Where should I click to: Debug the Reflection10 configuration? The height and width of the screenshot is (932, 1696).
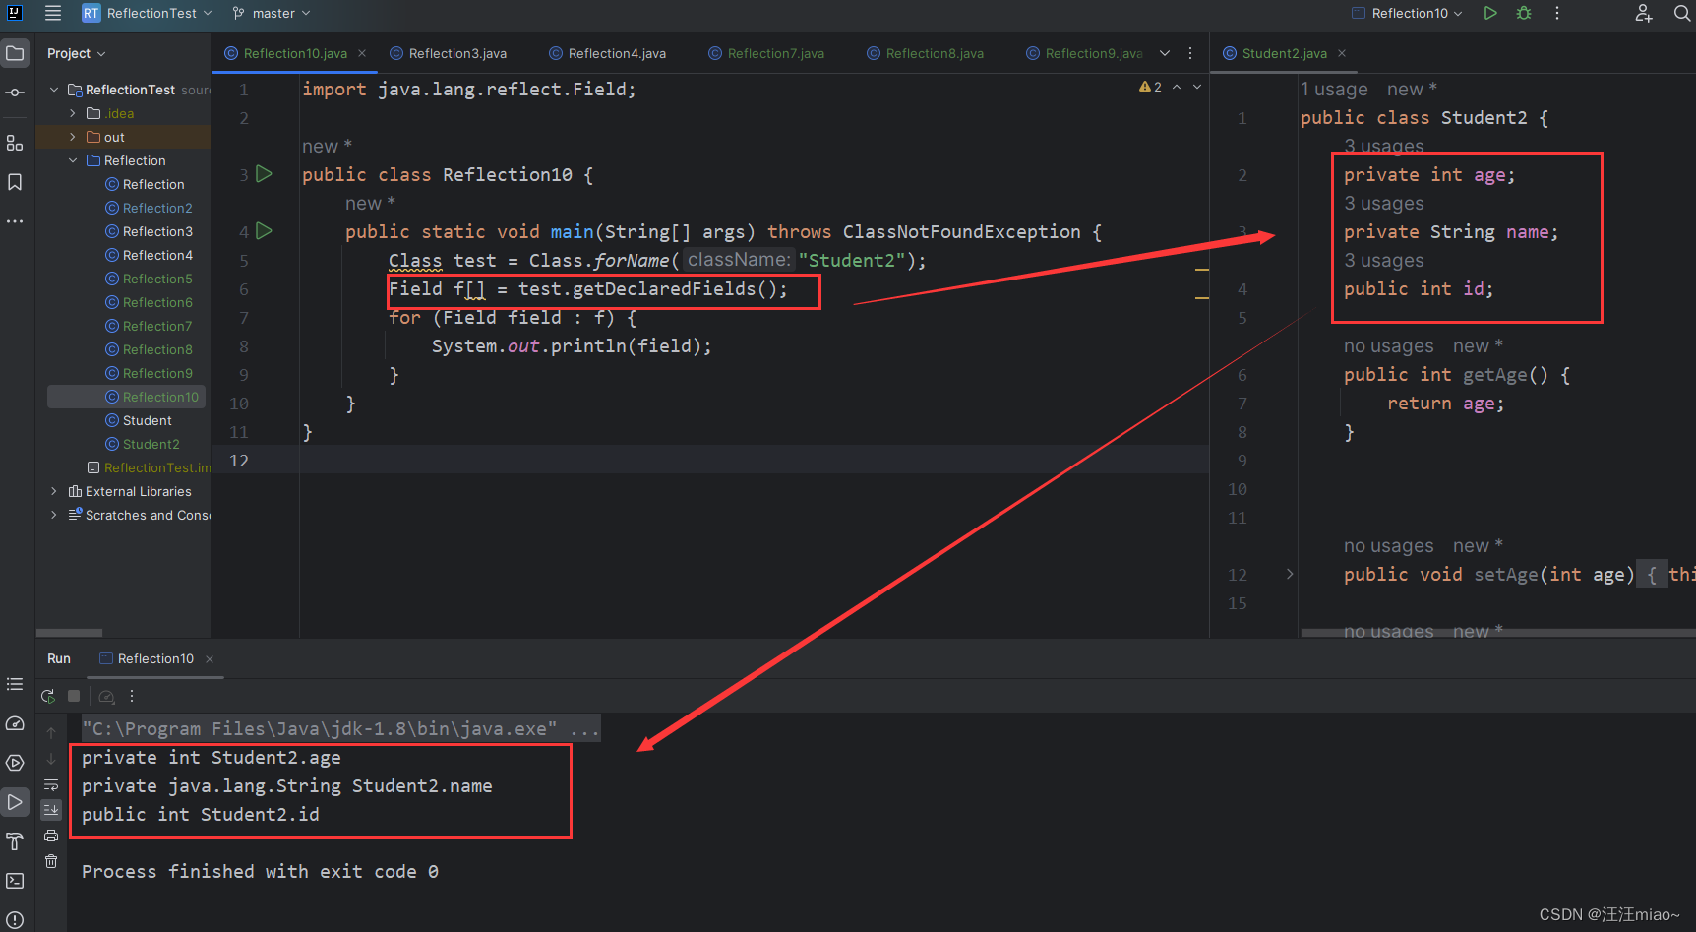click(x=1524, y=13)
